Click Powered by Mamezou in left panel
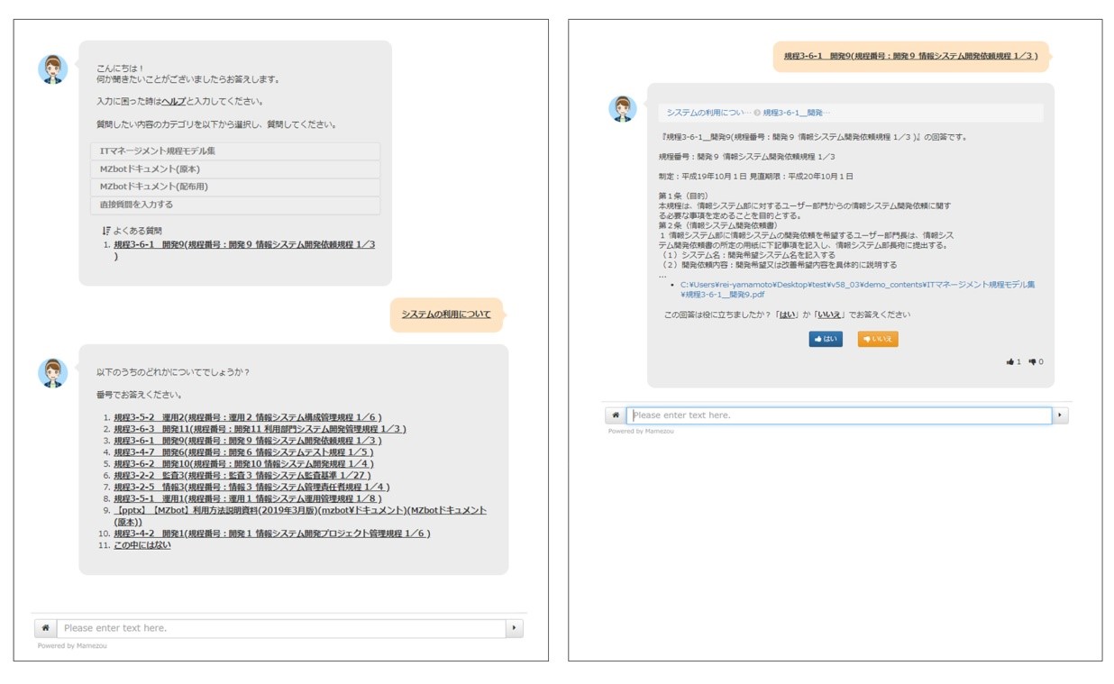 70,645
